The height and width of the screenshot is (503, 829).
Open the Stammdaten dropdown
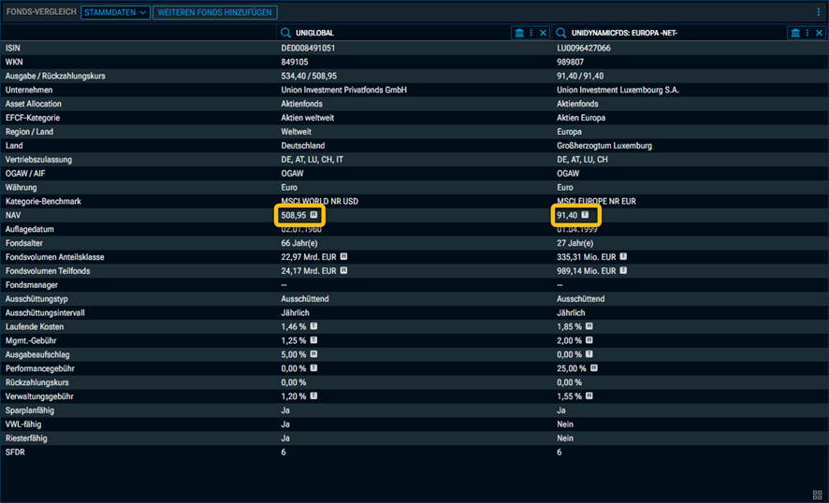[115, 12]
